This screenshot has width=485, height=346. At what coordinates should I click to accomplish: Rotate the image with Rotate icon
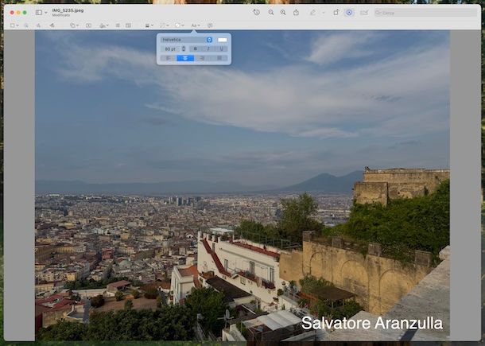tap(336, 13)
